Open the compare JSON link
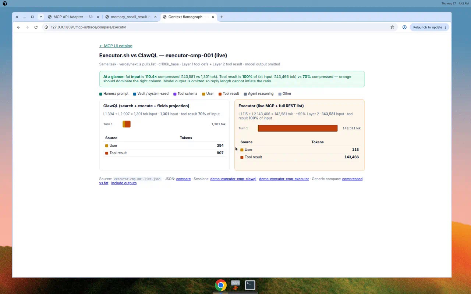Screen dimensions: 471x294 pos(183,179)
